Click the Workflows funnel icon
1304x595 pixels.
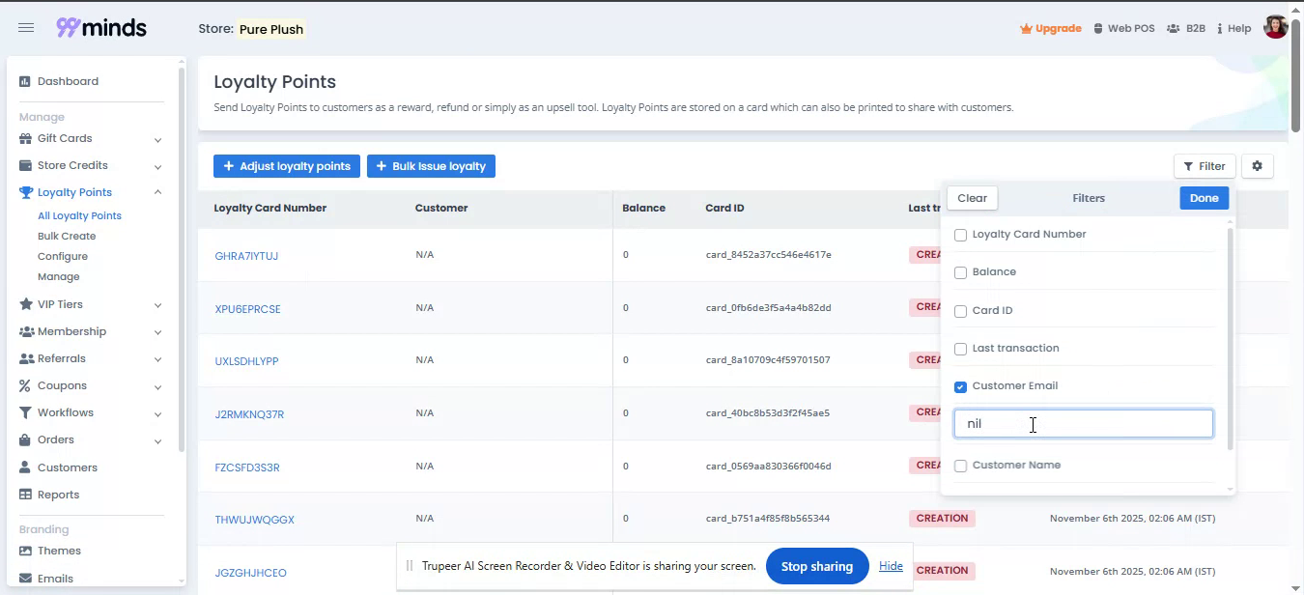pos(26,413)
